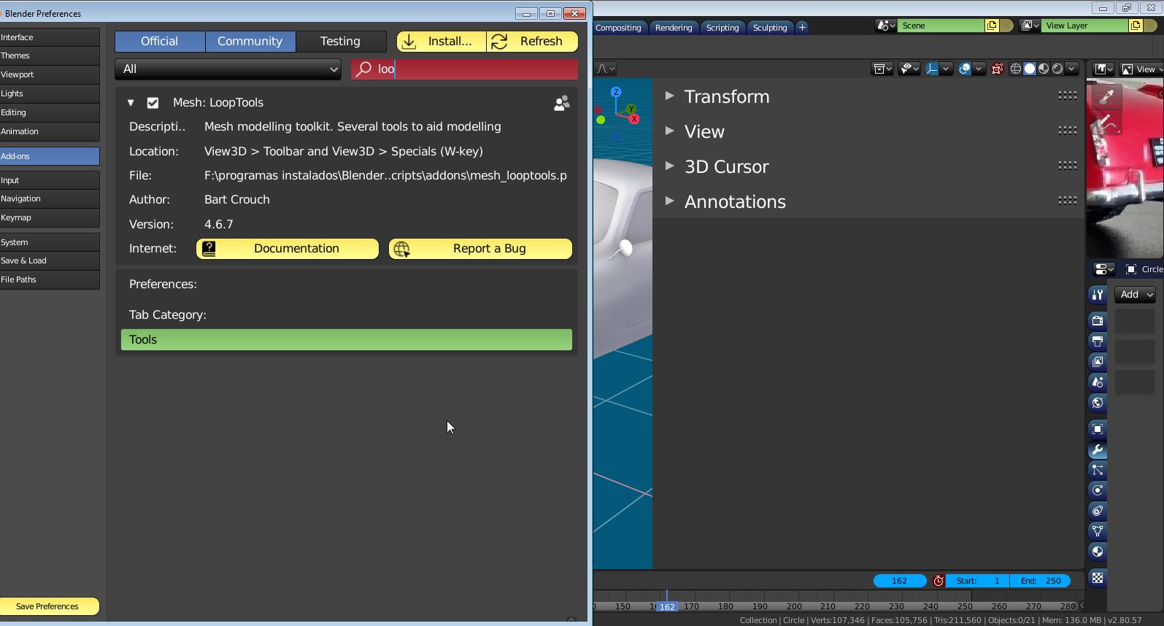Toggle viewport overlays

click(965, 69)
